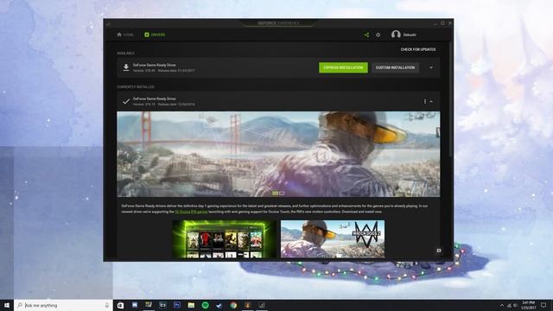This screenshot has height=311, width=553.
Task: Click the green share icon
Action: [366, 35]
